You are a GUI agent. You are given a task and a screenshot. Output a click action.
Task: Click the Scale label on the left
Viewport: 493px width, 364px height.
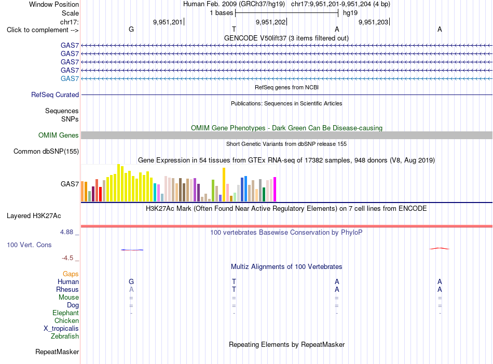tap(70, 13)
